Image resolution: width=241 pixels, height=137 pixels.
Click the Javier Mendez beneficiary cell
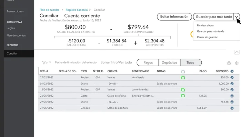[140, 89]
